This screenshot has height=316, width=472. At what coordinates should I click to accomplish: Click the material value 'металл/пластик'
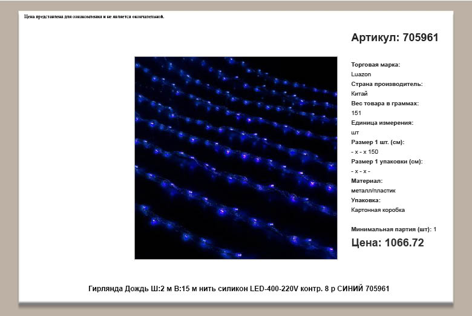tap(373, 190)
